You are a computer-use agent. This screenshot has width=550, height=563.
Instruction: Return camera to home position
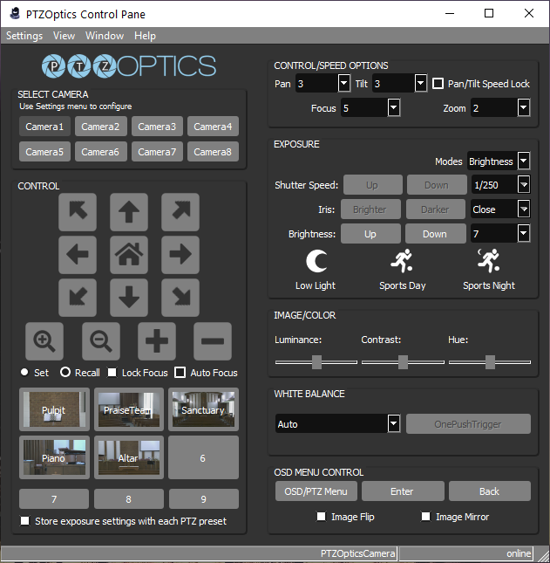pos(129,254)
